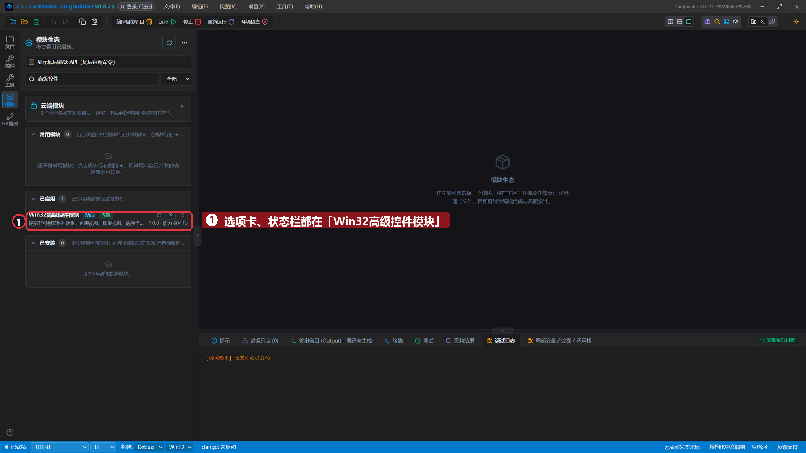Open the UTF-8 encoding dropdown
The width and height of the screenshot is (806, 453).
60,447
